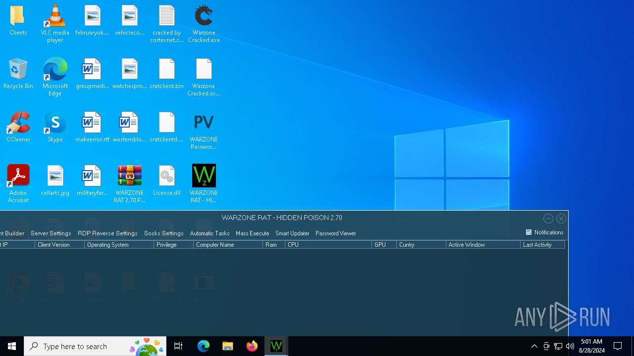Screen dimensions: 634x356
Task: Sort by Client Version column header
Action: click(x=60, y=245)
